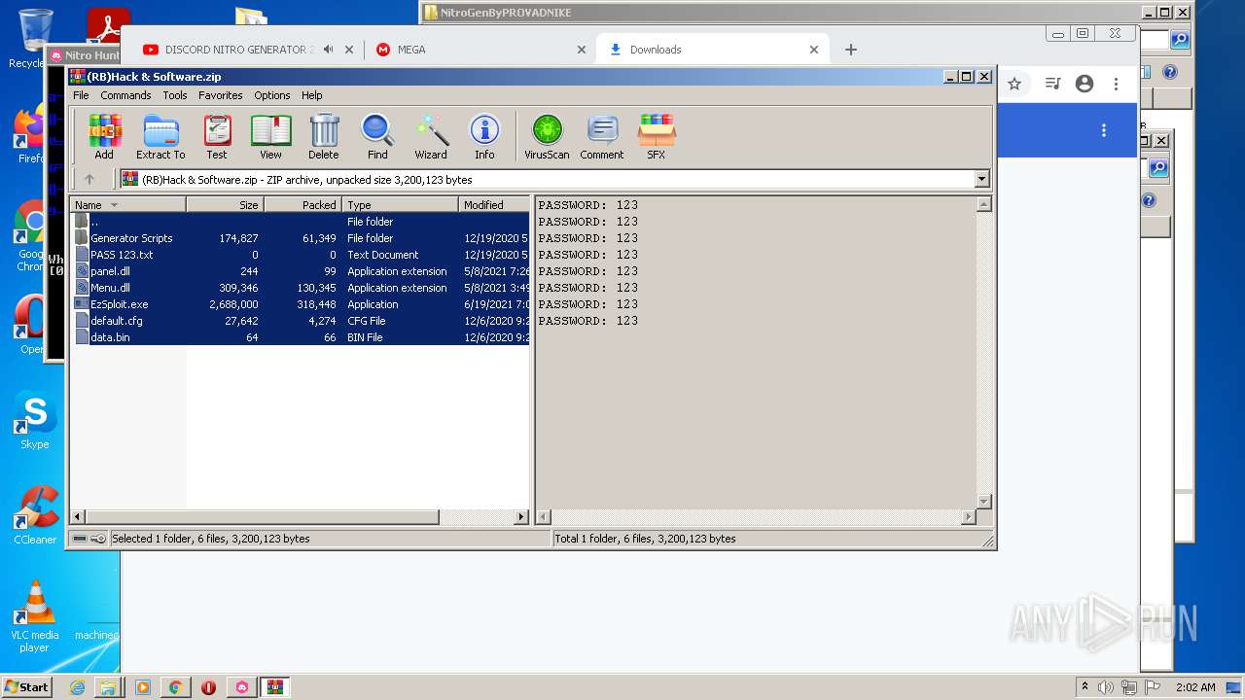This screenshot has width=1245, height=700.
Task: Open the File menu
Action: pyautogui.click(x=81, y=95)
